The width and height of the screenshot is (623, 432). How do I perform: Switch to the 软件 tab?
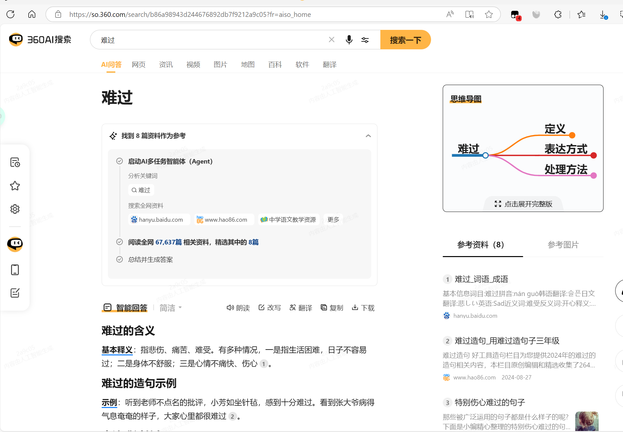302,65
